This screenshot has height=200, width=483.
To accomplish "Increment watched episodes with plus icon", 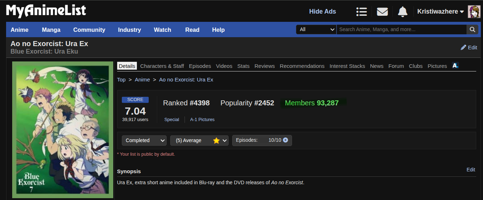I will [x=285, y=140].
